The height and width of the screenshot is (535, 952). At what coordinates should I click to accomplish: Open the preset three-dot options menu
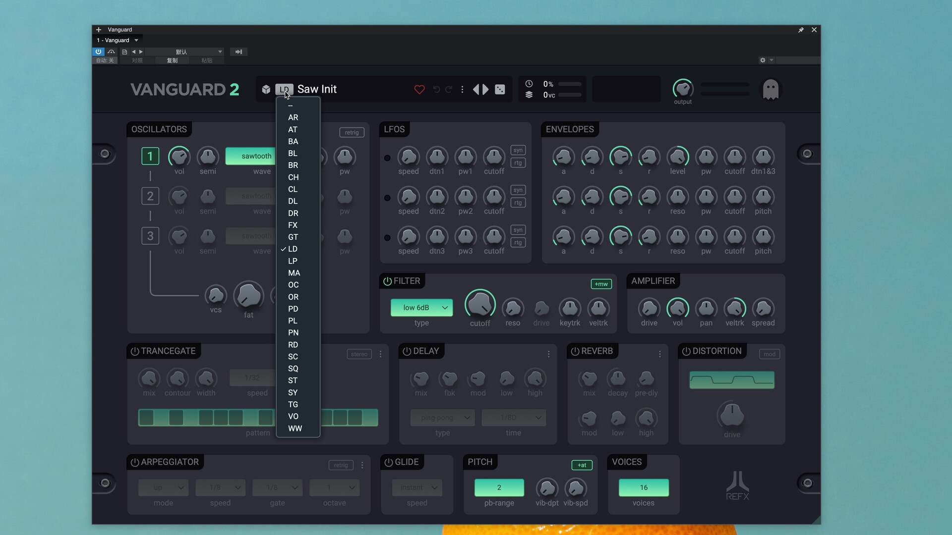point(462,89)
